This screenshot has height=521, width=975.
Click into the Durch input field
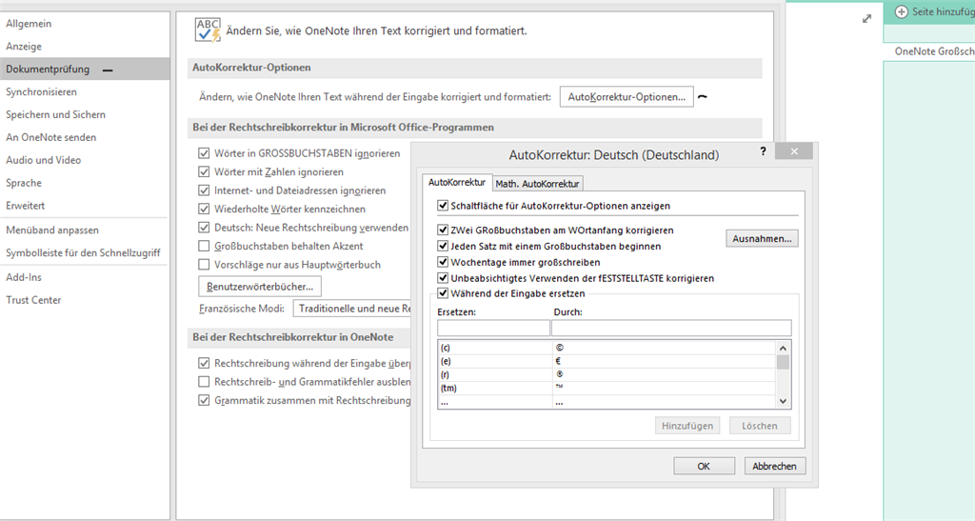tap(671, 328)
